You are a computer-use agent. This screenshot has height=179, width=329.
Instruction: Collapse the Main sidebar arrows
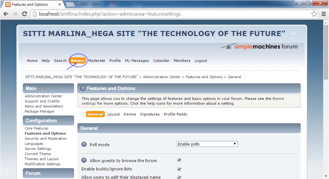tap(40, 88)
